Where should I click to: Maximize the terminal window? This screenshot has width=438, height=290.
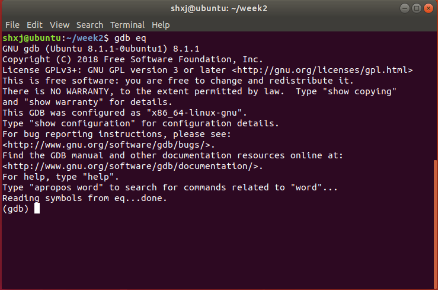coord(417,8)
